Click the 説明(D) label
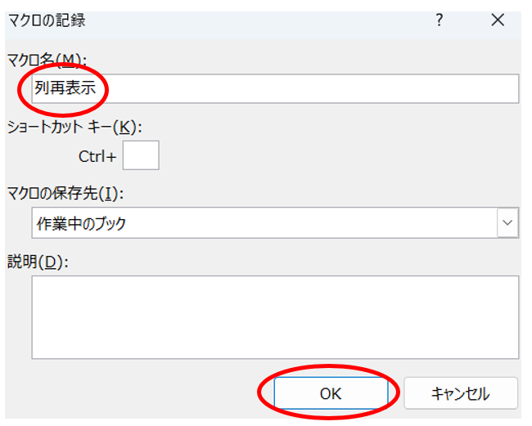The height and width of the screenshot is (426, 532). 38,262
